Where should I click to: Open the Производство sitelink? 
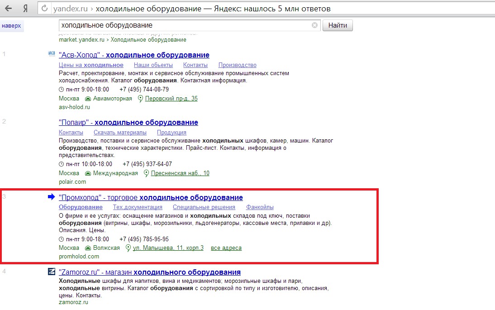pyautogui.click(x=238, y=65)
